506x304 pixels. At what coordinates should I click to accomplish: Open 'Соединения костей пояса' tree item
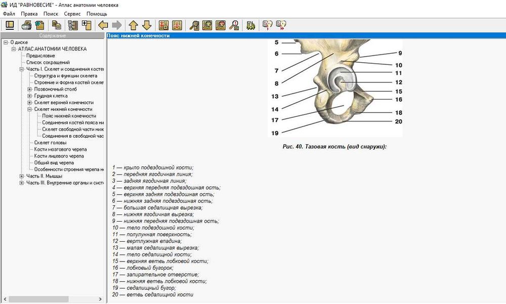(73, 122)
